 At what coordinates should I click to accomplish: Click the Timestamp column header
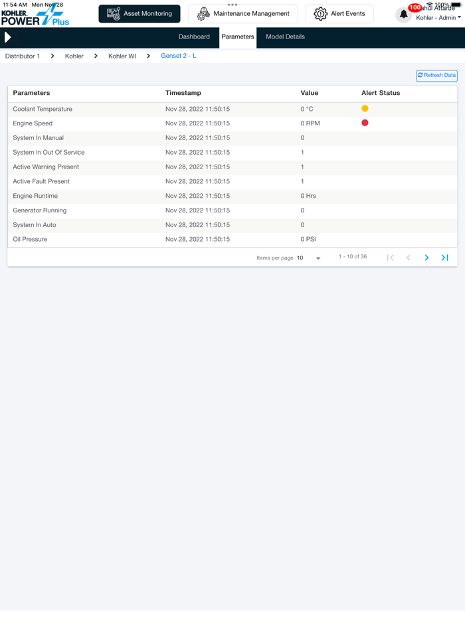pos(183,93)
